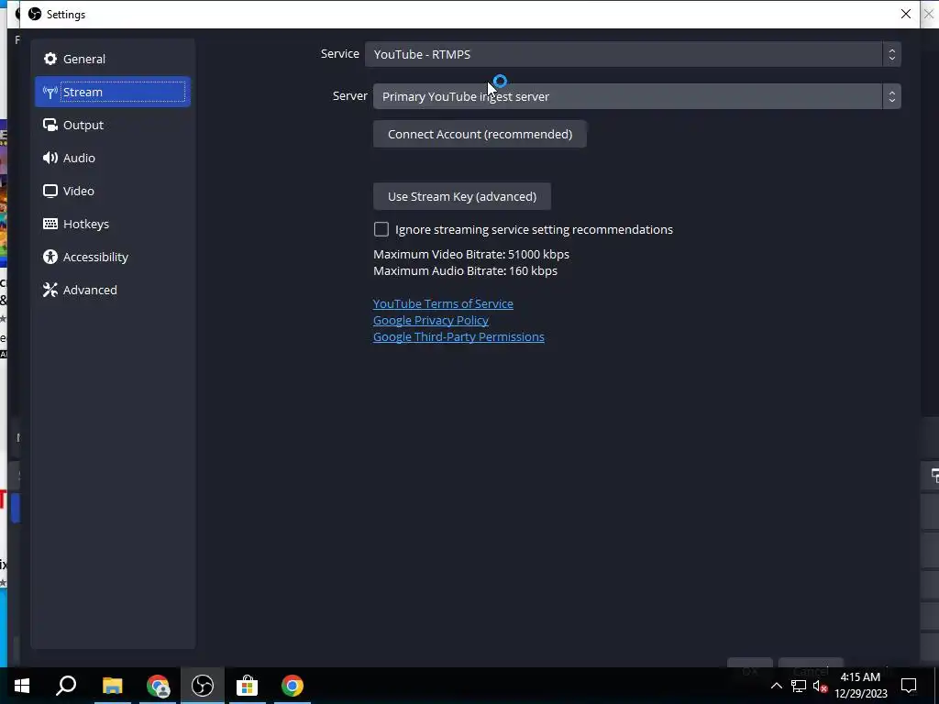Click the muted volume tray icon
The width and height of the screenshot is (939, 704).
(820, 686)
